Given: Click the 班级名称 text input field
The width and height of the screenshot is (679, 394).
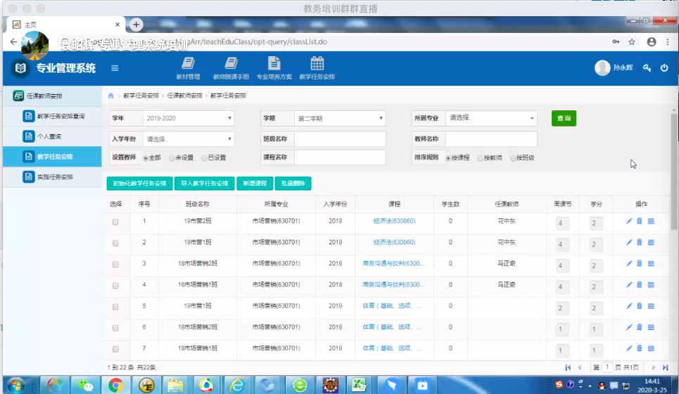Looking at the screenshot, I should point(340,139).
